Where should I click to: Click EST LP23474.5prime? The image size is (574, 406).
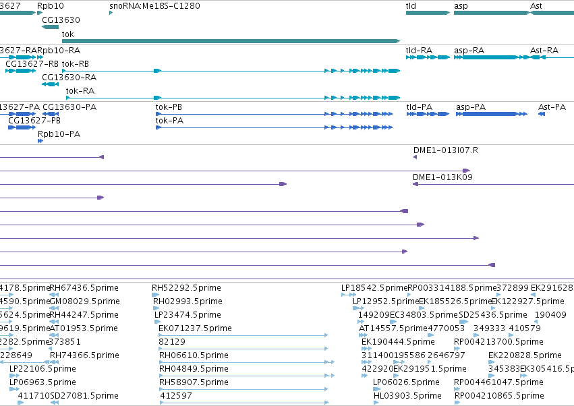coord(188,315)
